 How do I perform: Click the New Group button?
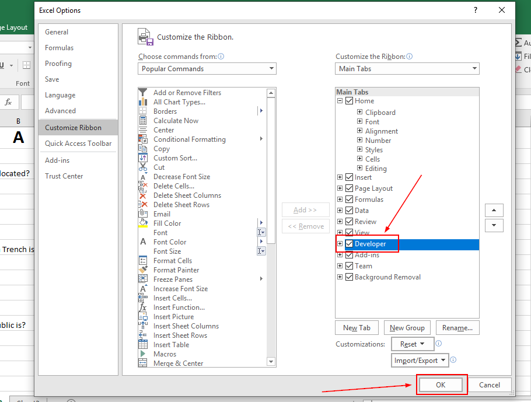(407, 328)
